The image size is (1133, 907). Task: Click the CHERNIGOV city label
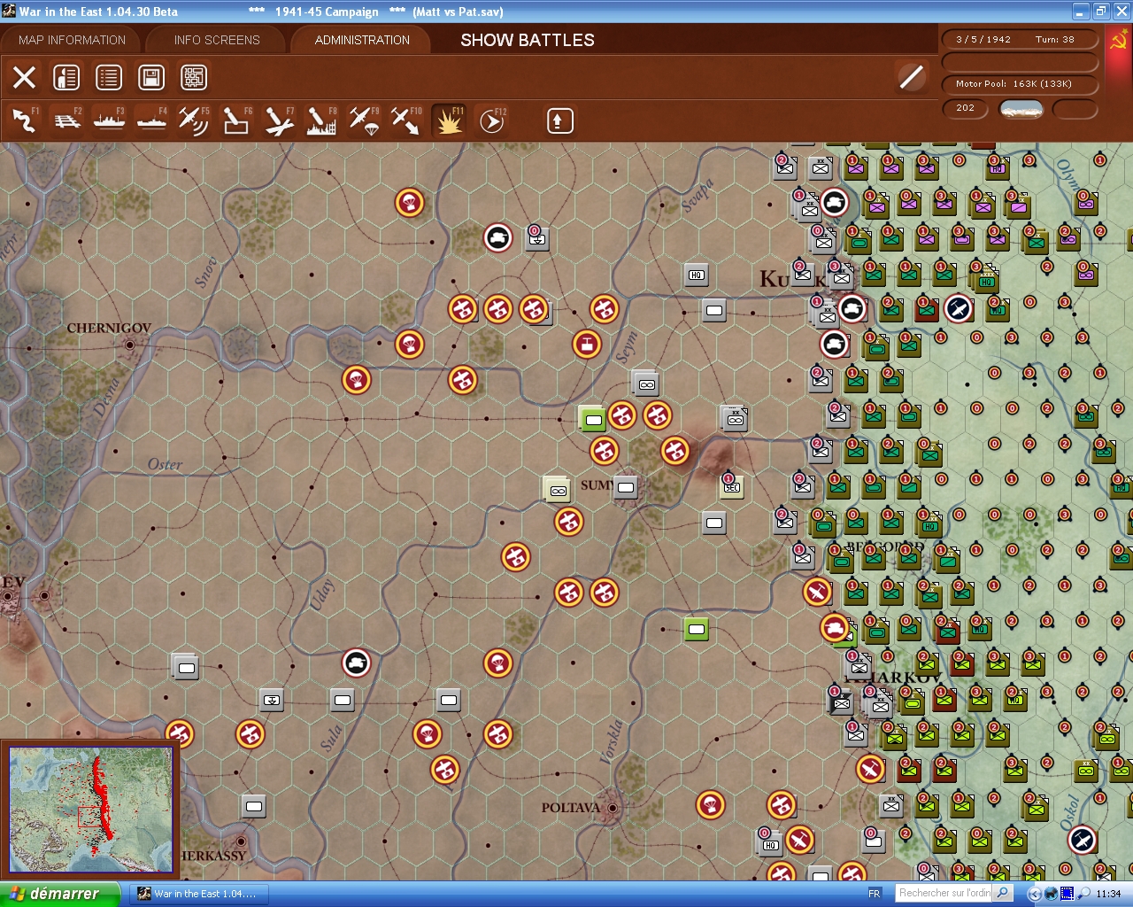pos(109,328)
